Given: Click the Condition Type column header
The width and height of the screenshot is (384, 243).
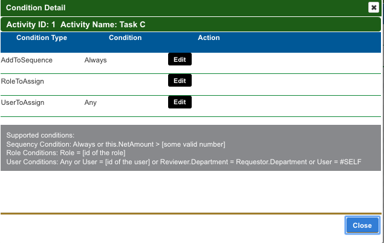Looking at the screenshot, I should pos(42,38).
